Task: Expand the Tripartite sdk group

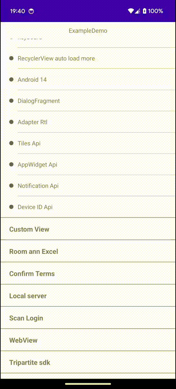Action: [88, 362]
